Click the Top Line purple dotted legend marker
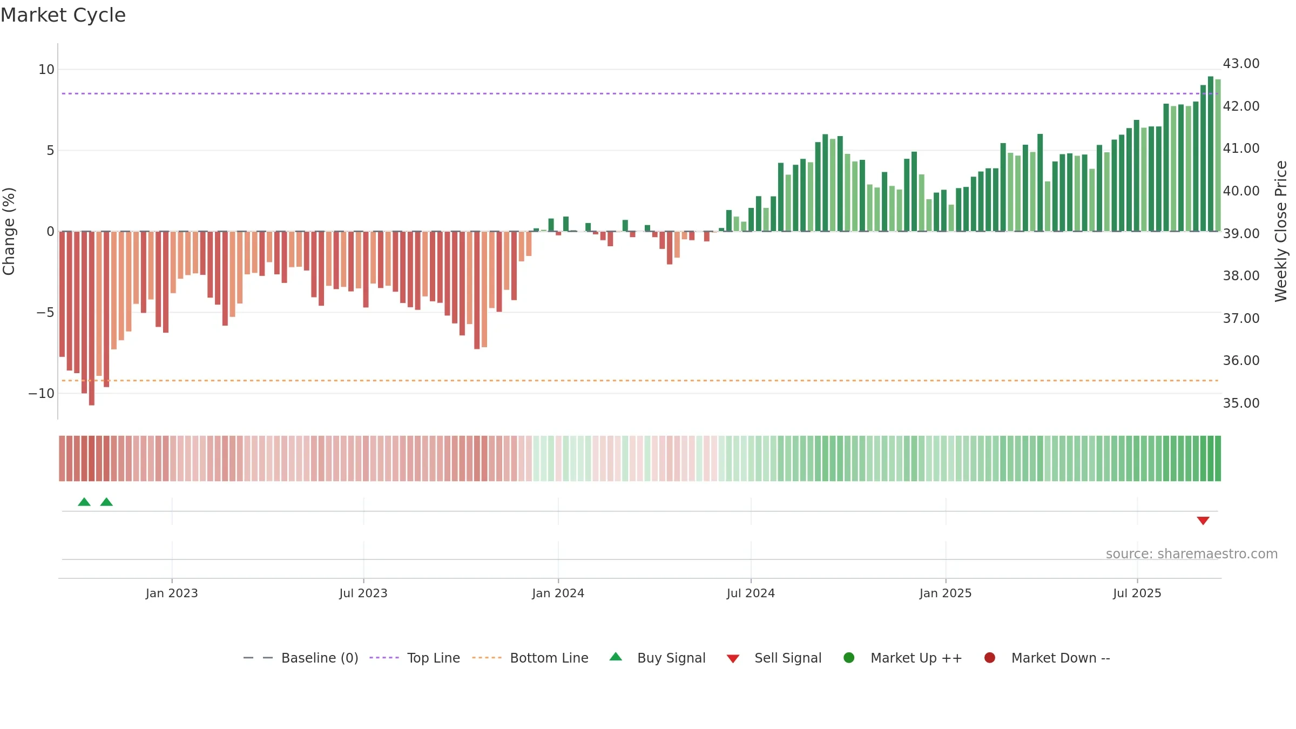This screenshot has width=1296, height=729. [x=384, y=658]
